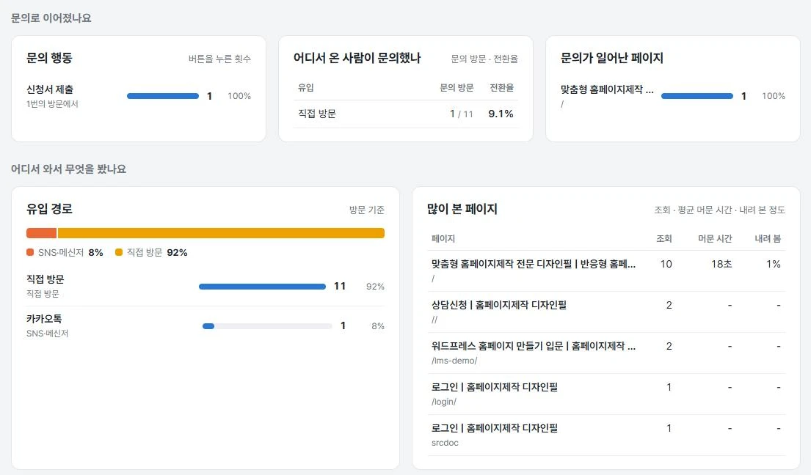Click the '문의로 이어졌나요' section heading
Image resolution: width=811 pixels, height=475 pixels.
tap(51, 18)
